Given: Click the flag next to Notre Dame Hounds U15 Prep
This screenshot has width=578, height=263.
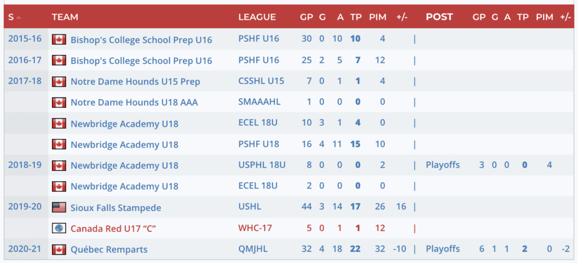Looking at the screenshot, I should [59, 81].
